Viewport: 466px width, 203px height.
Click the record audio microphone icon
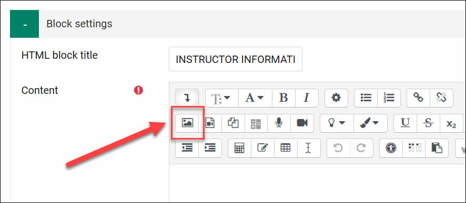[279, 123]
